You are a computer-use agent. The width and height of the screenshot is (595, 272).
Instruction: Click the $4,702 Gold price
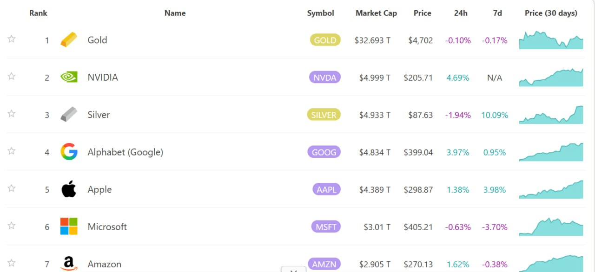point(421,40)
